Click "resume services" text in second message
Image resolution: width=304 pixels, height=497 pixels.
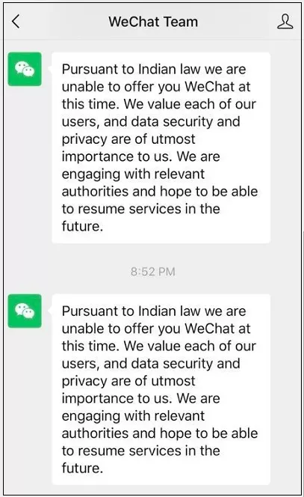[130, 451]
